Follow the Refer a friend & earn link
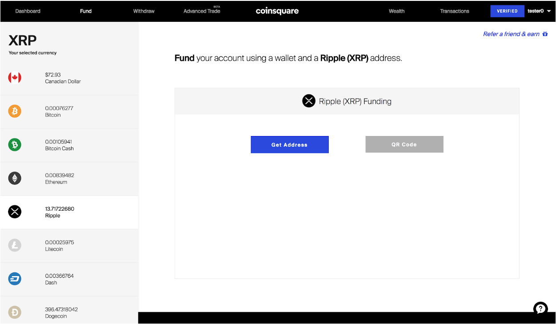The height and width of the screenshot is (324, 556). pos(511,34)
